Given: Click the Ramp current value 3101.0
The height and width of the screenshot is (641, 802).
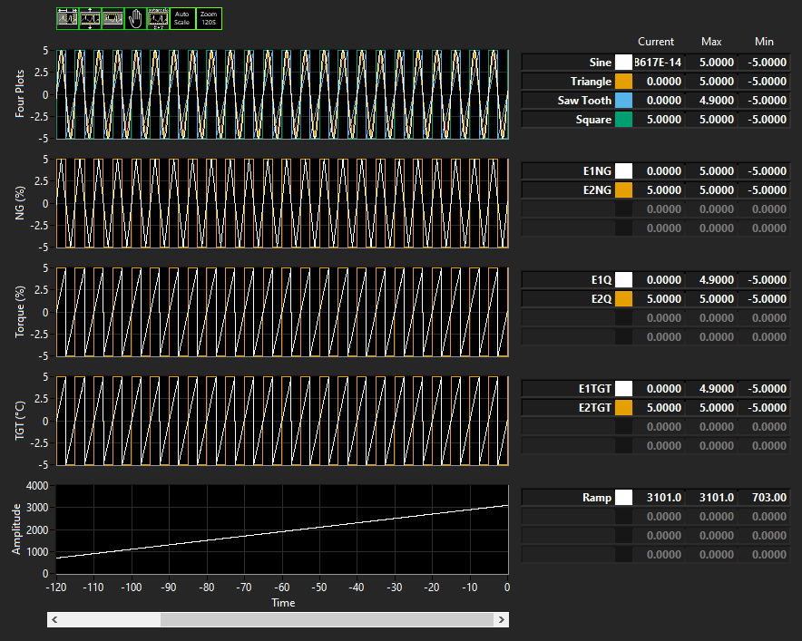Looking at the screenshot, I should point(663,498).
